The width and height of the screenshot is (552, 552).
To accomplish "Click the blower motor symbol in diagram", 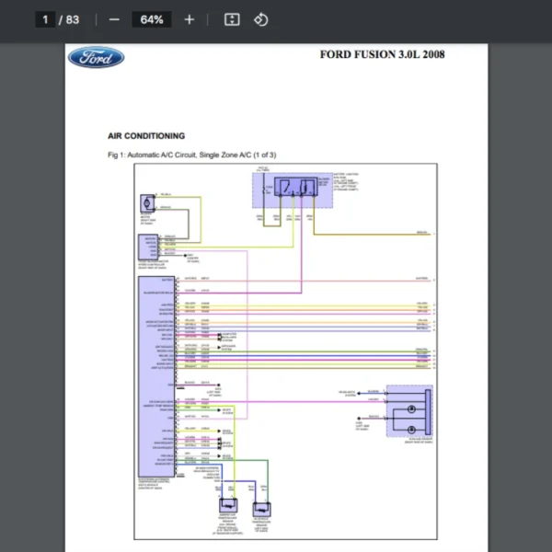I will pyautogui.click(x=146, y=201).
